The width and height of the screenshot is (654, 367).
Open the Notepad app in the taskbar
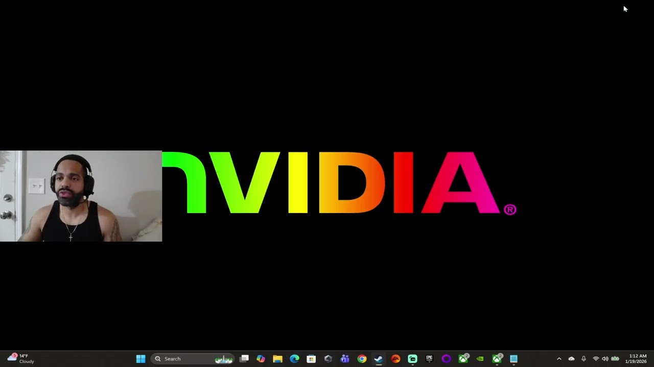(513, 359)
